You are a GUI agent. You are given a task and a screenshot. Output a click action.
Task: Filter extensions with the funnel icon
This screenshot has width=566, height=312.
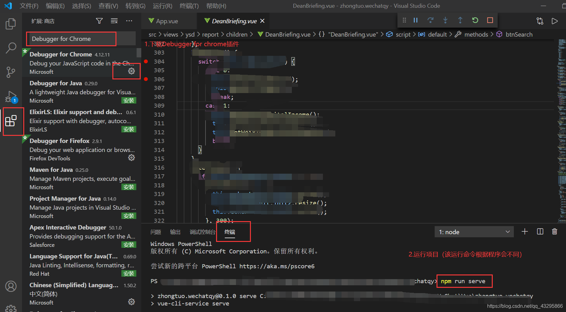coord(99,21)
